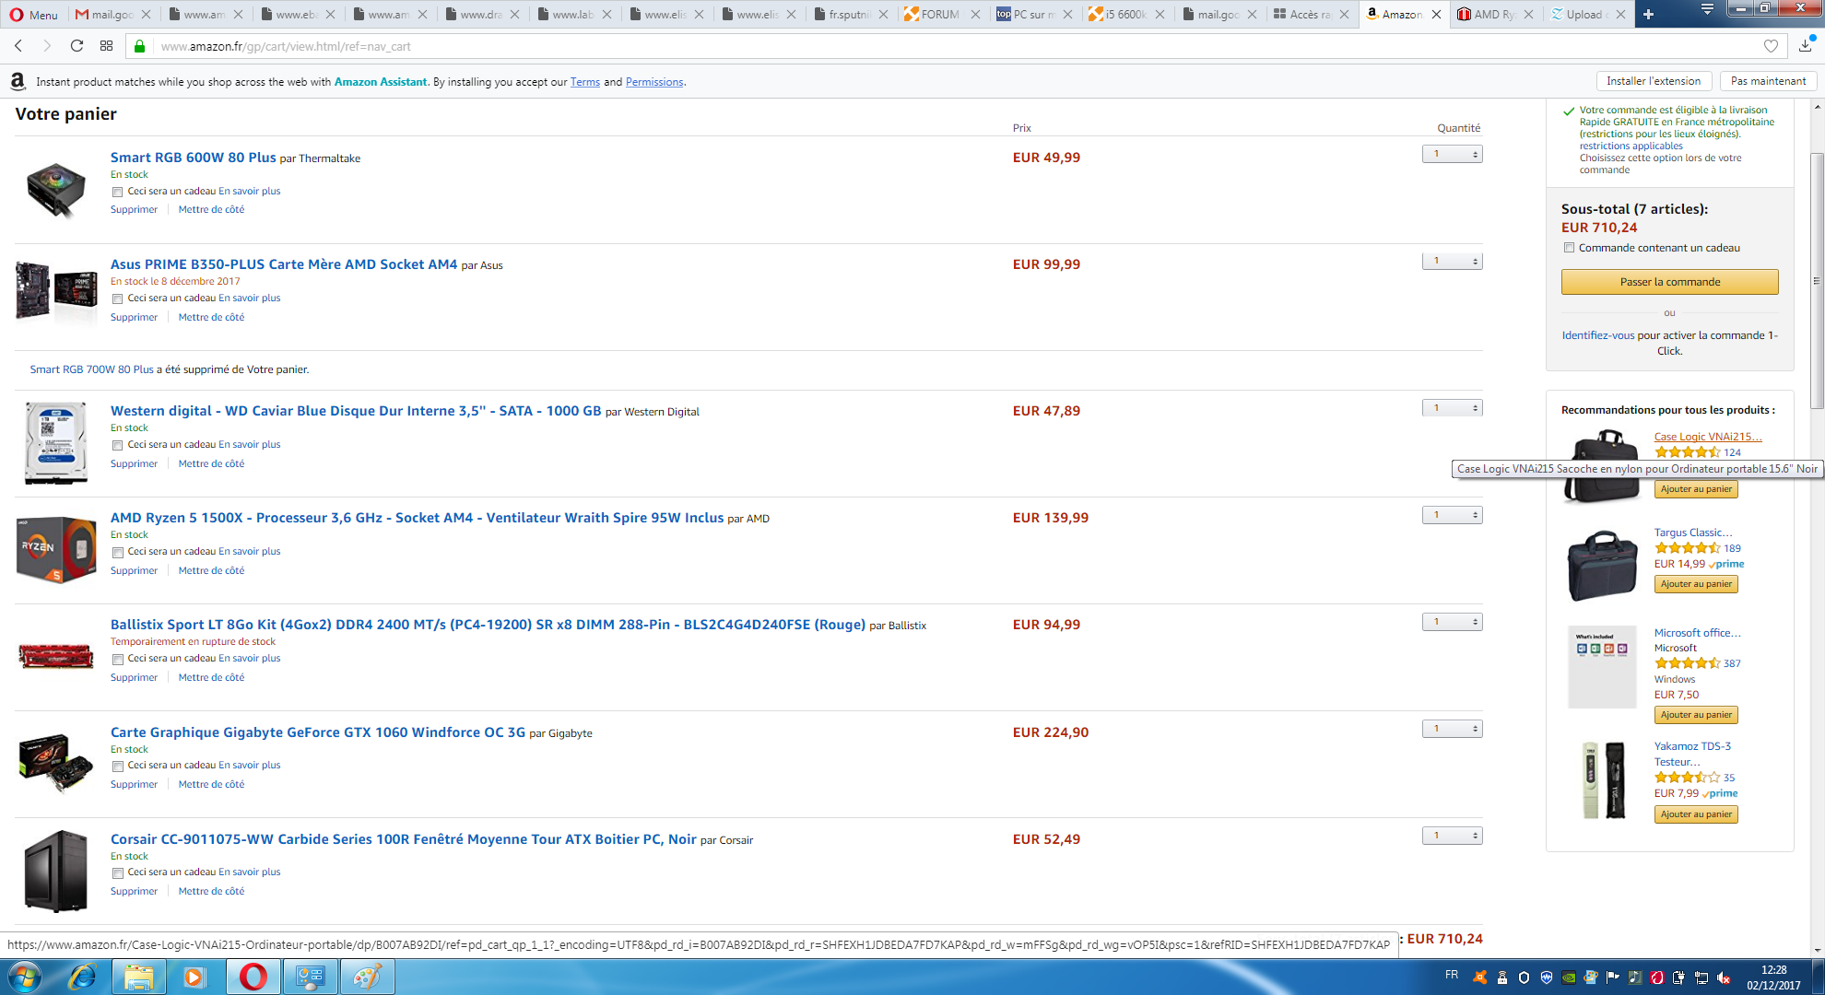The image size is (1825, 995).
Task: Click the heart bookmark icon
Action: [1771, 46]
